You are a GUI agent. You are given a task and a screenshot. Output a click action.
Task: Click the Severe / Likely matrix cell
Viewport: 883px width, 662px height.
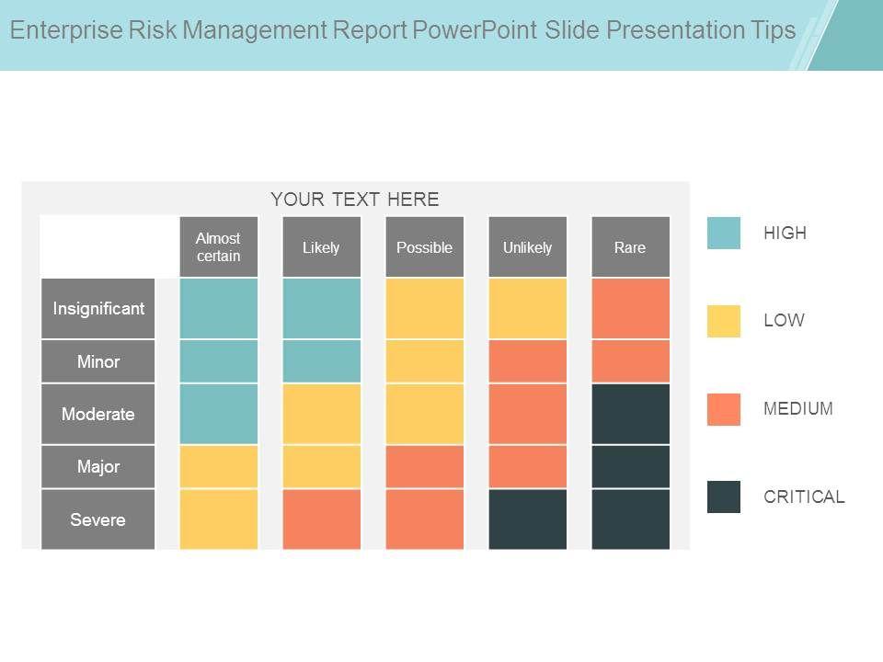tap(322, 519)
